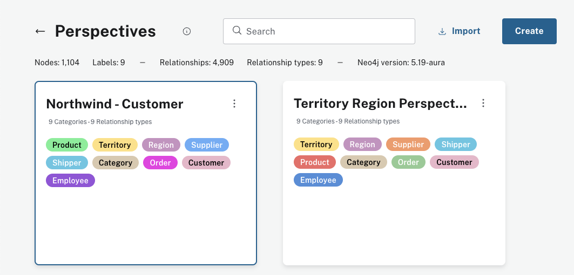Click the Import link
The height and width of the screenshot is (275, 574).
point(465,31)
